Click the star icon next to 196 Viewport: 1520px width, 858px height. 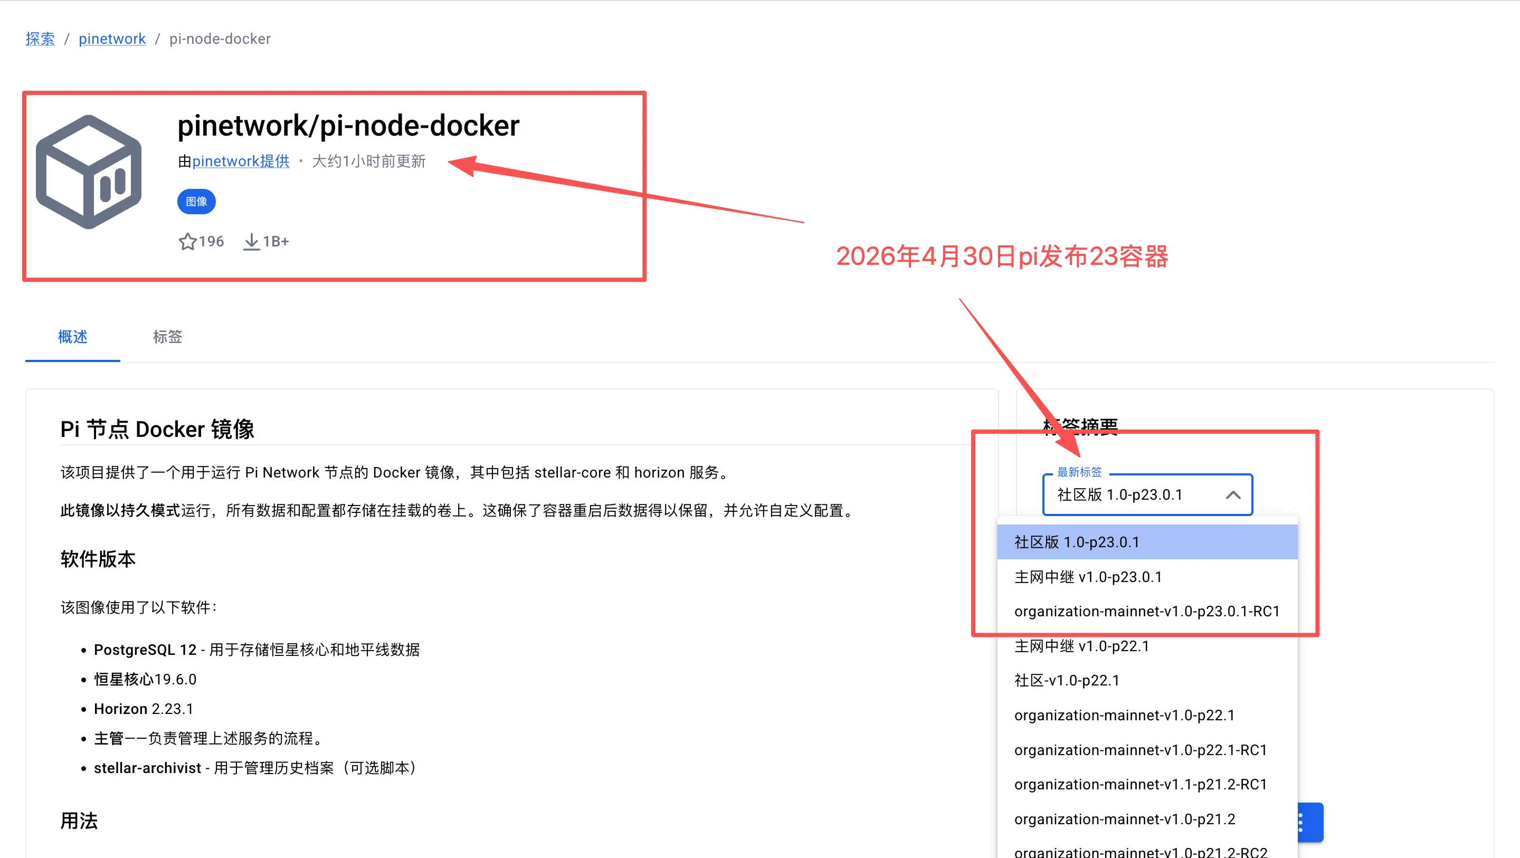187,241
